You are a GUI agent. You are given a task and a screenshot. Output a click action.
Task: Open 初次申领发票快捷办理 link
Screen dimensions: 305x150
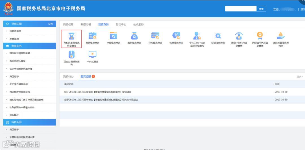(x=21, y=69)
